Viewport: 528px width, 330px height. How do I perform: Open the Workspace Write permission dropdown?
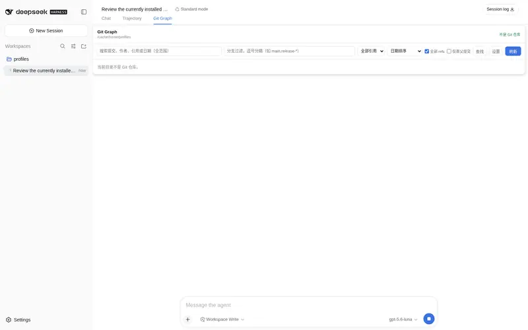click(222, 319)
